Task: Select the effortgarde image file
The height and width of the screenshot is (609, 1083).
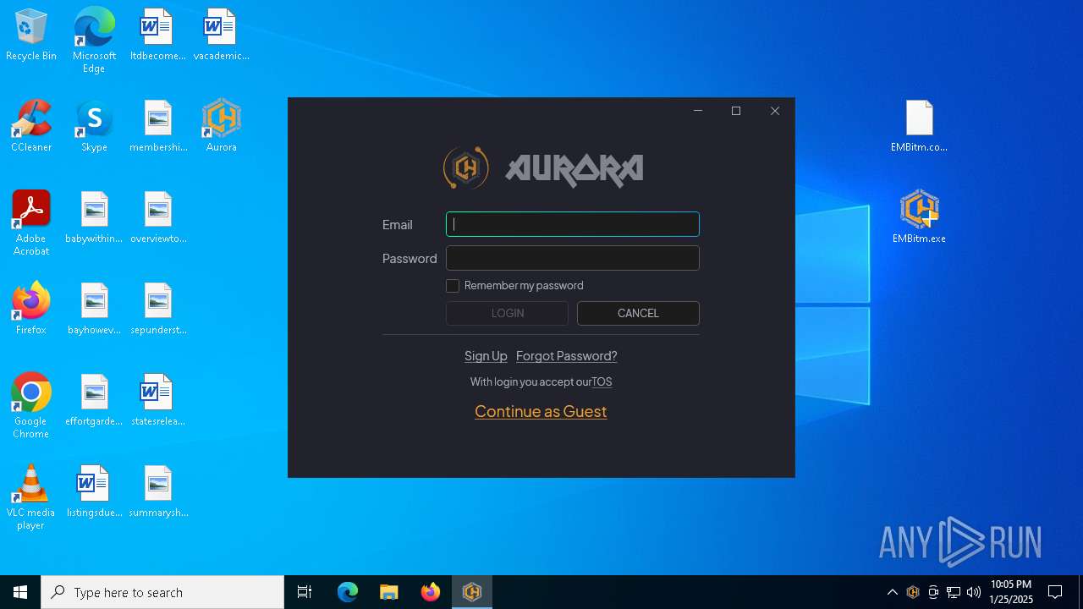Action: [x=94, y=401]
